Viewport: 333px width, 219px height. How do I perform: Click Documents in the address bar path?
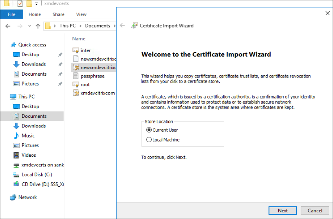click(x=97, y=26)
